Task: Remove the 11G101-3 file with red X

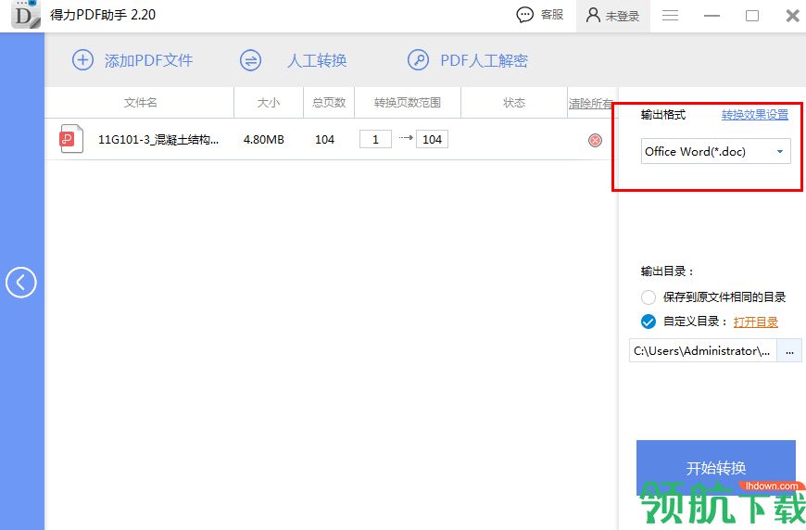Action: click(595, 140)
